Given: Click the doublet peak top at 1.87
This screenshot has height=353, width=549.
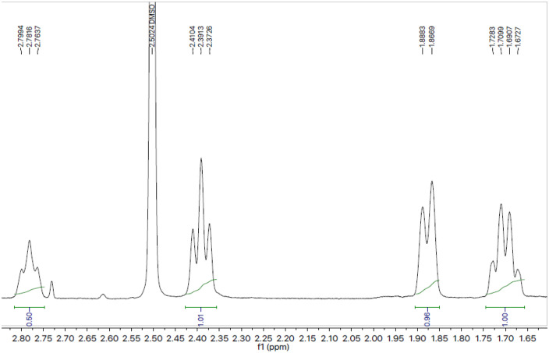Looking at the screenshot, I should (432, 182).
